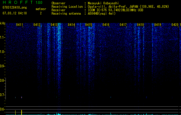
Task: Click receiver text ICOM IC-575 53.7492 MHz
Action: pyautogui.click(x=115, y=10)
